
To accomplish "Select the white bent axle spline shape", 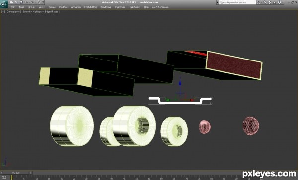I will (x=180, y=100).
